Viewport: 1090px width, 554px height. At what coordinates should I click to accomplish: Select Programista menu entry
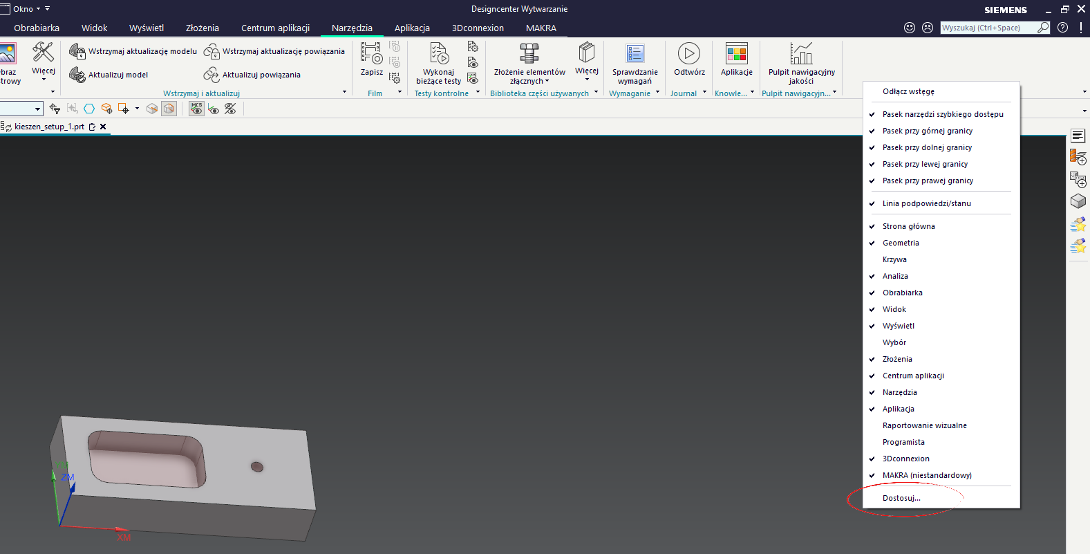[941, 442]
